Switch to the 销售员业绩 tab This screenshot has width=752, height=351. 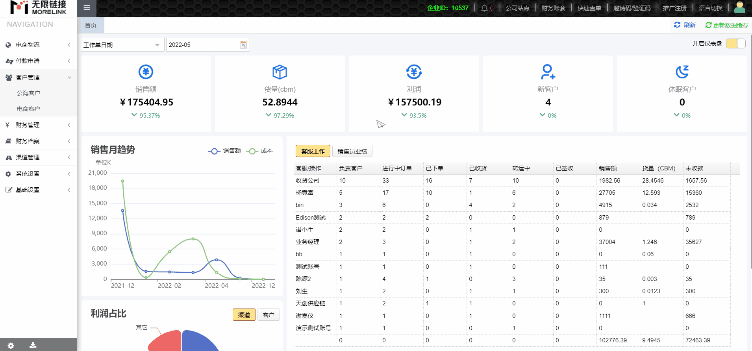click(x=352, y=151)
